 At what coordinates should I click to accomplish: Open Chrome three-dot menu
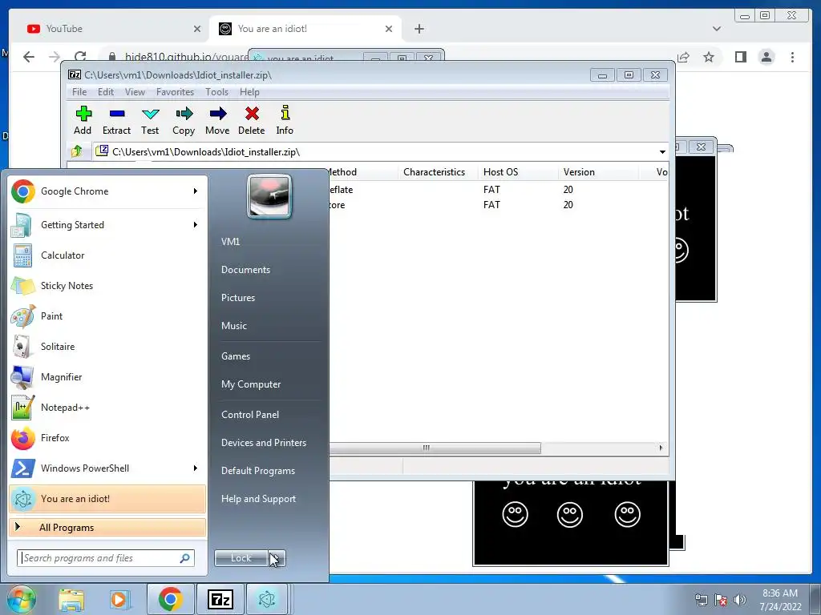[x=792, y=57]
